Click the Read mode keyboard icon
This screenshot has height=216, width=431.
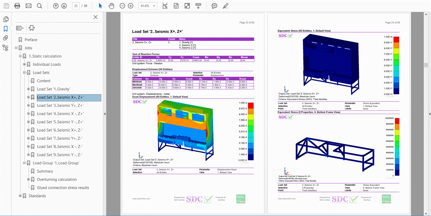(198, 6)
